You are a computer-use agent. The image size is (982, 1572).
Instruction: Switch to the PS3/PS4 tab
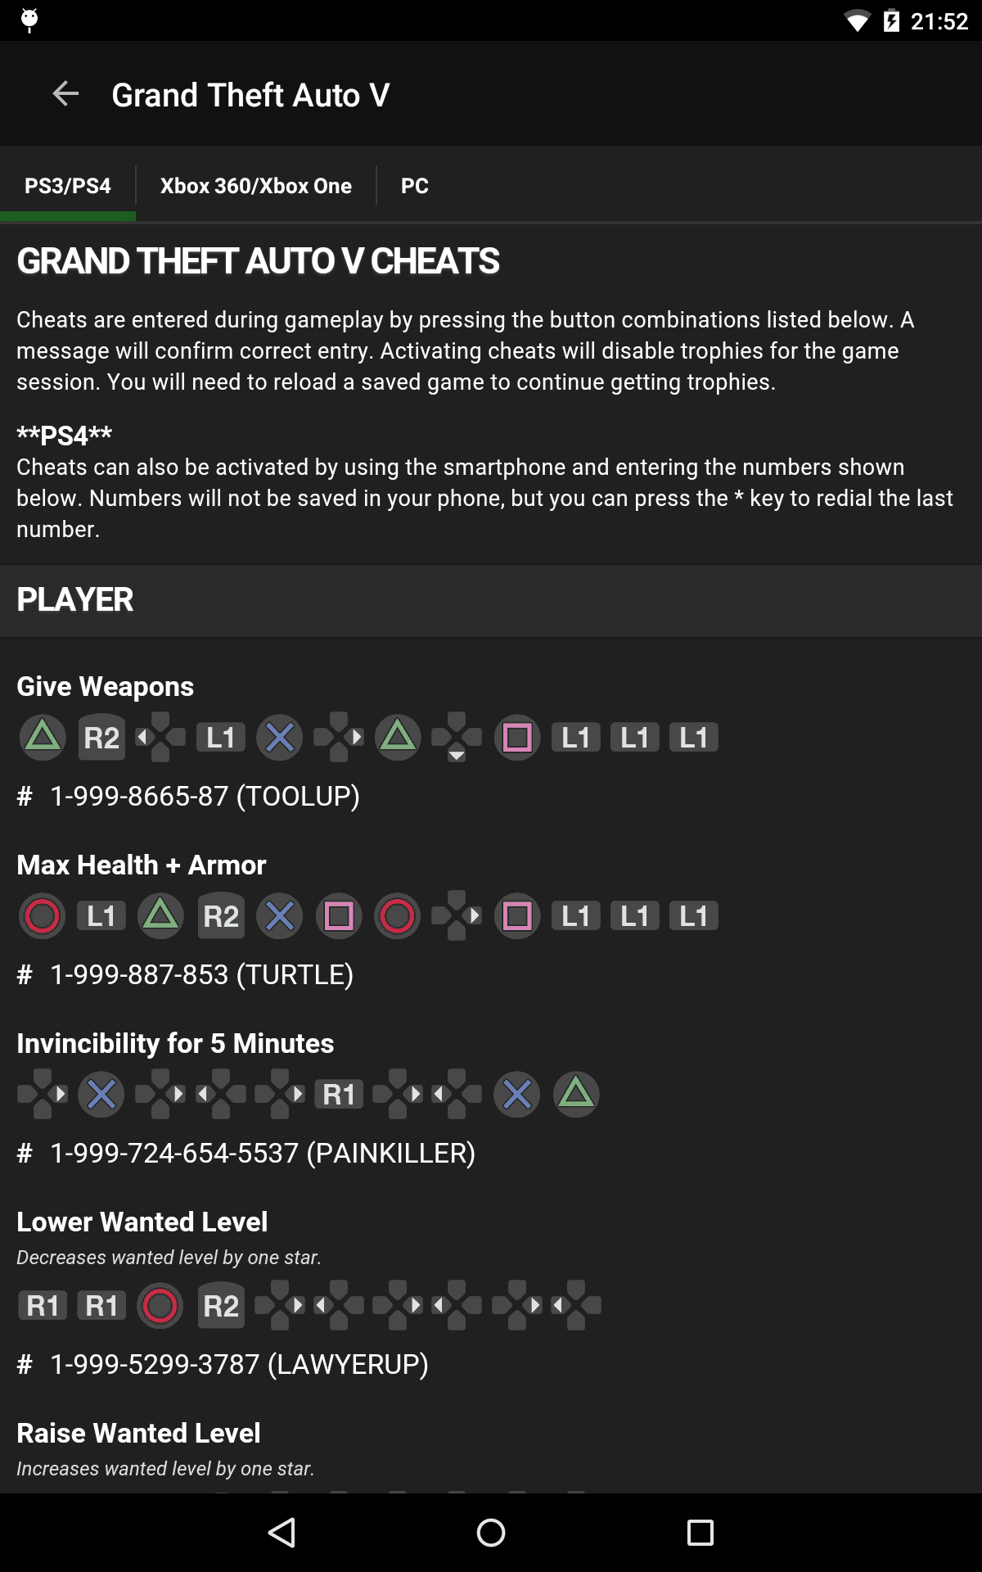tap(68, 186)
